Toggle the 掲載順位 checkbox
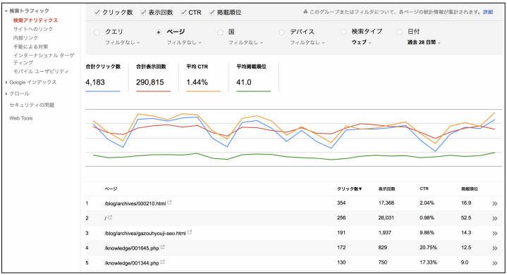This screenshot has height=275, width=507. point(212,12)
